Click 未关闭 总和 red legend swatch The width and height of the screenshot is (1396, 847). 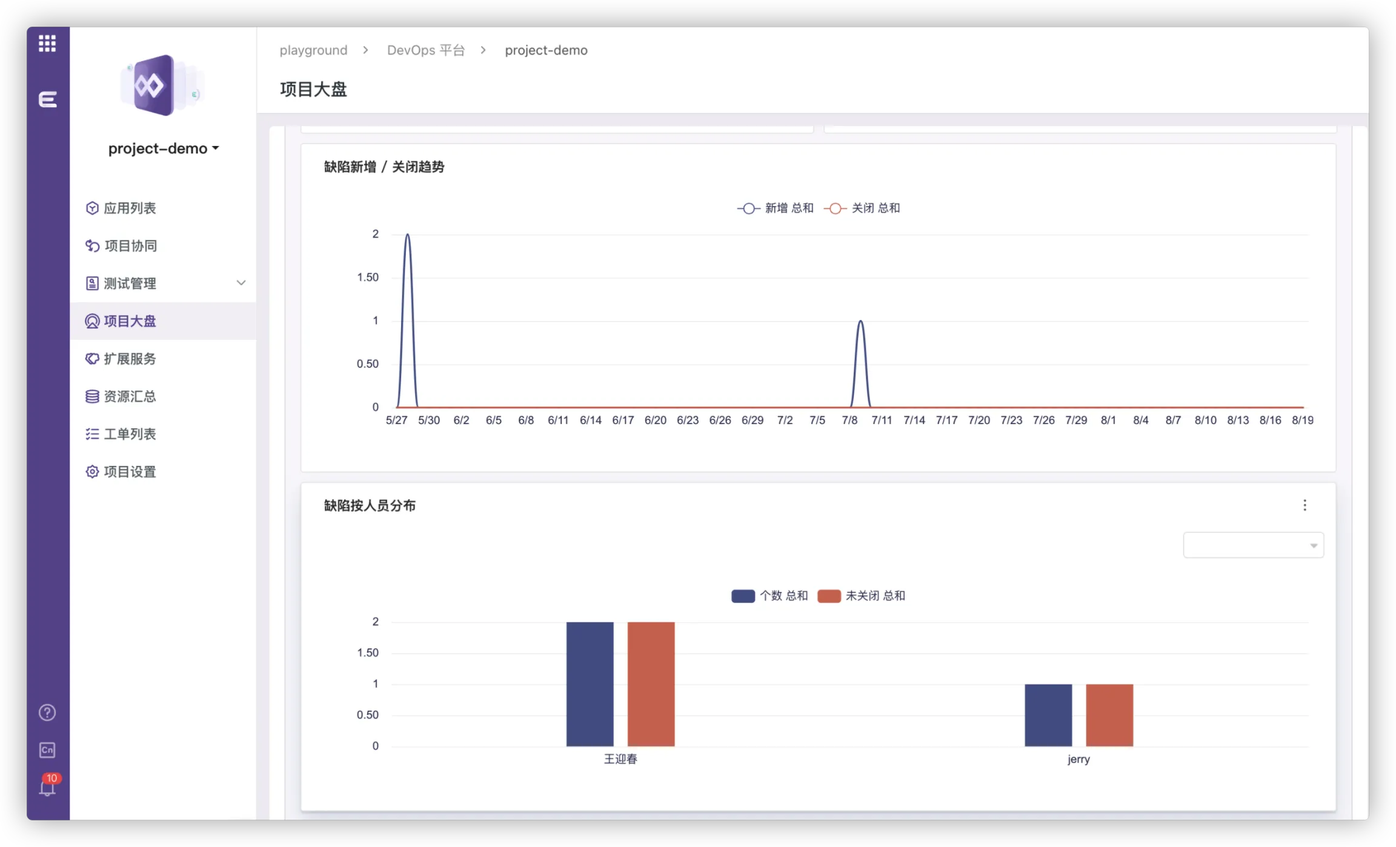pyautogui.click(x=829, y=596)
